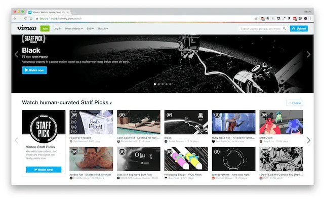Click 'Tomek Popakul' author name in banner
This screenshot has height=199, width=324.
(x=39, y=57)
